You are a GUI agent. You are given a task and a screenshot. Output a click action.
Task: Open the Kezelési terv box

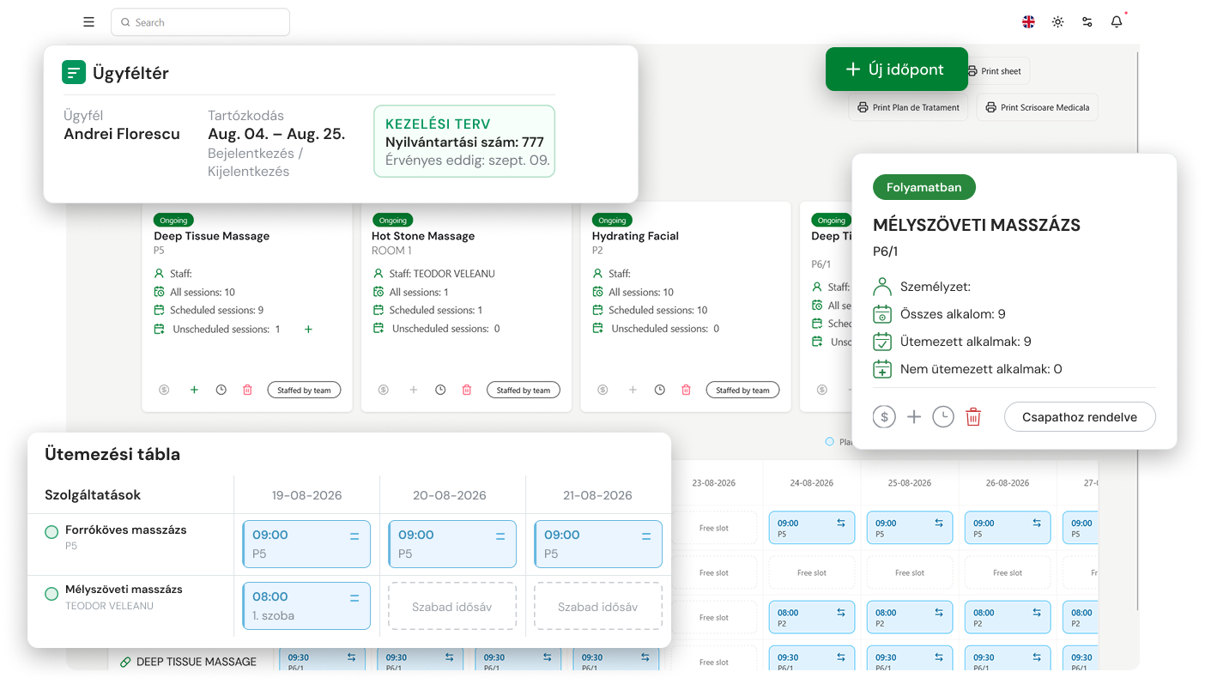point(464,142)
